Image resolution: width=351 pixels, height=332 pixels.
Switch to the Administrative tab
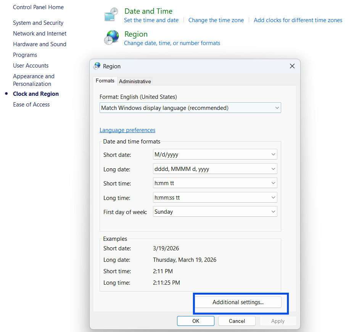pos(135,81)
